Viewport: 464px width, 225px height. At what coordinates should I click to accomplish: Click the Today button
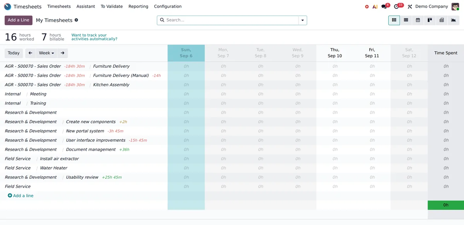(x=14, y=53)
